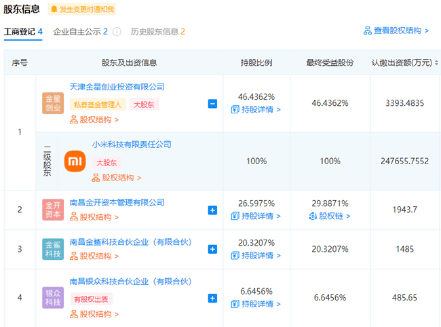Click 大股东 tag on 小米科技 row

pyautogui.click(x=107, y=163)
